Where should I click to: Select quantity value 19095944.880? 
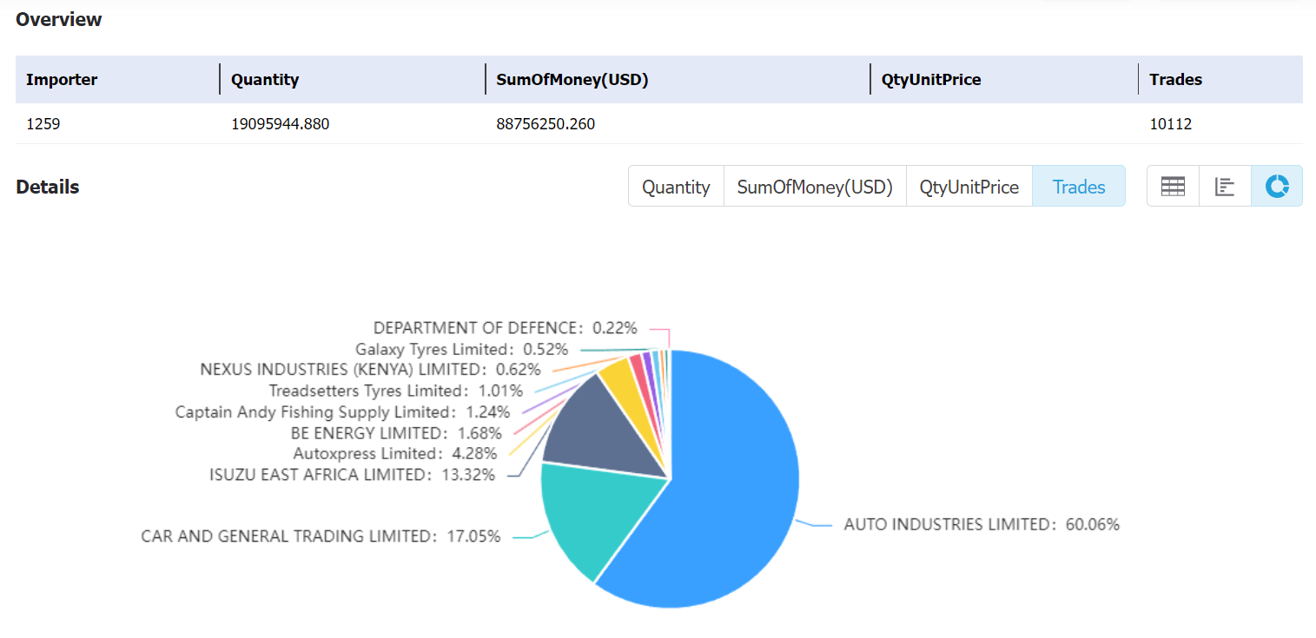(280, 124)
